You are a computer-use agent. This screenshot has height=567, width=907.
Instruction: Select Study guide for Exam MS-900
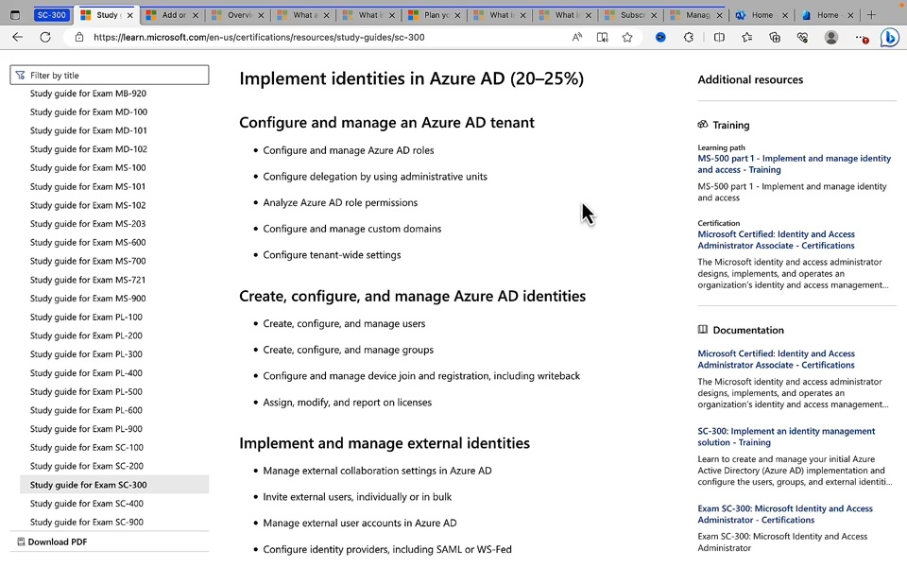[x=87, y=298]
